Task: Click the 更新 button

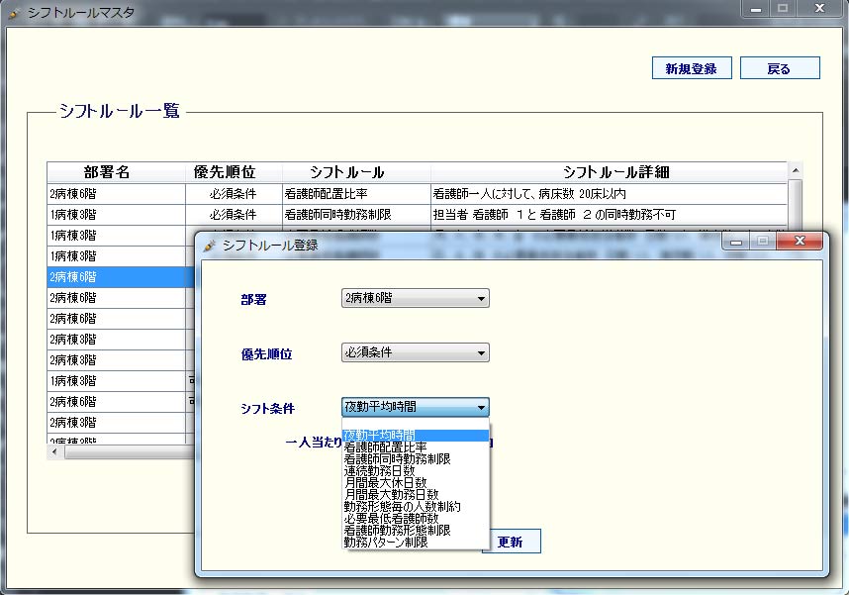Action: (511, 542)
